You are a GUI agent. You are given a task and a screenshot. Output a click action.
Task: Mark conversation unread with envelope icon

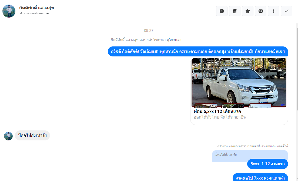tap(261, 11)
